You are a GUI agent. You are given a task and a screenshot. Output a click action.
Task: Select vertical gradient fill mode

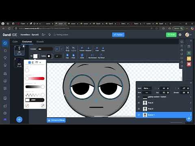pyautogui.click(x=37, y=62)
